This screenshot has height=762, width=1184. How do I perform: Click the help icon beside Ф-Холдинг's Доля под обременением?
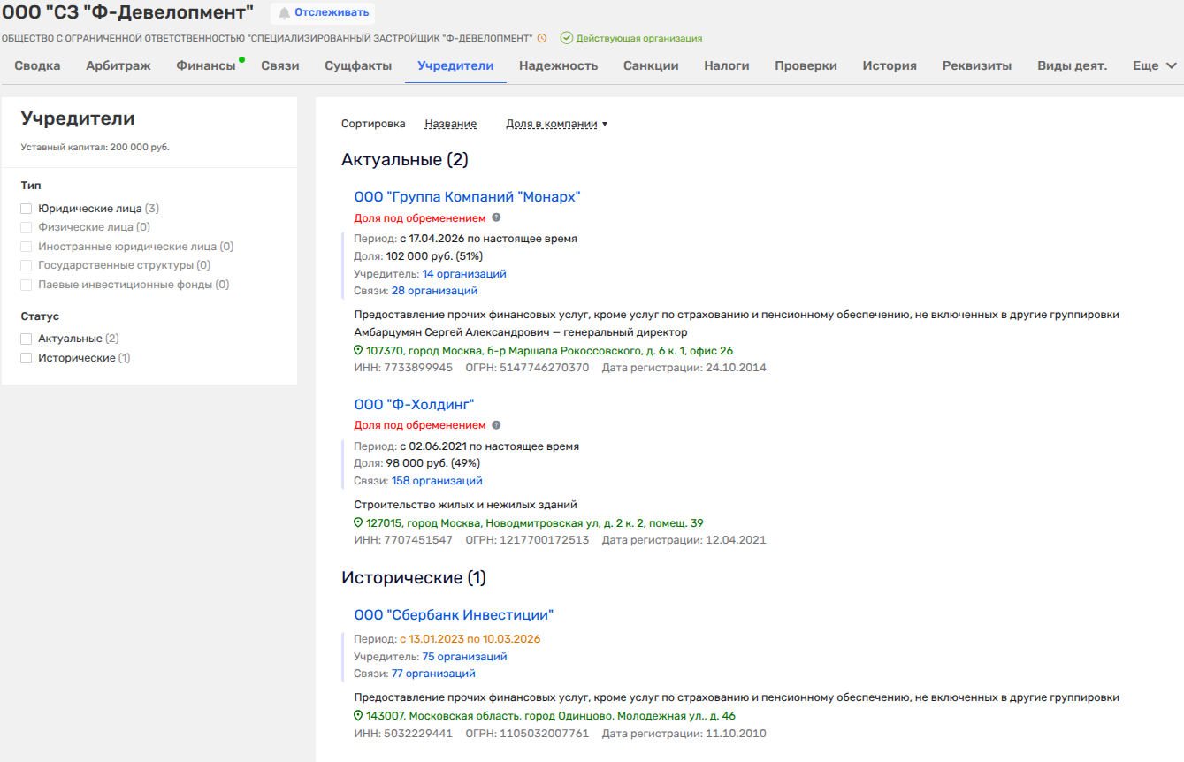coord(496,425)
